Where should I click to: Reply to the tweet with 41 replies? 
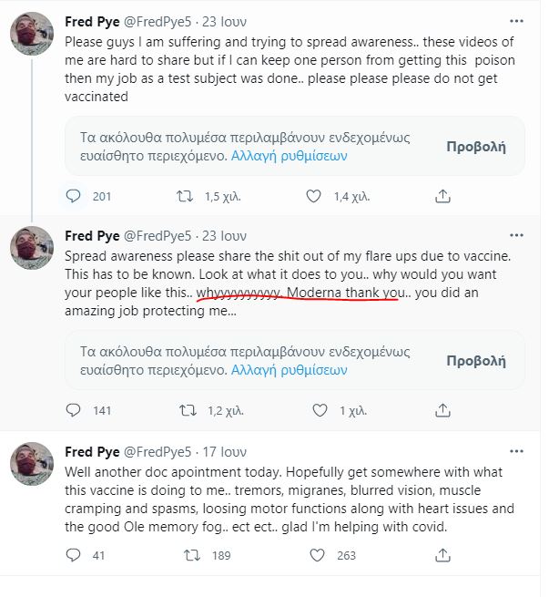click(x=75, y=554)
